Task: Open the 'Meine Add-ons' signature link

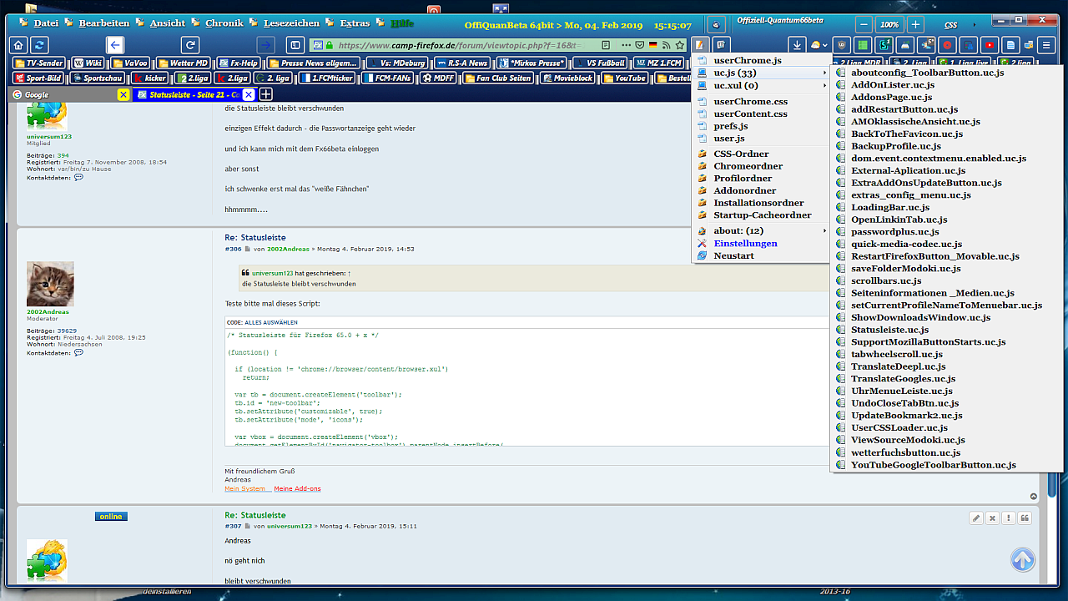Action: pyautogui.click(x=297, y=488)
